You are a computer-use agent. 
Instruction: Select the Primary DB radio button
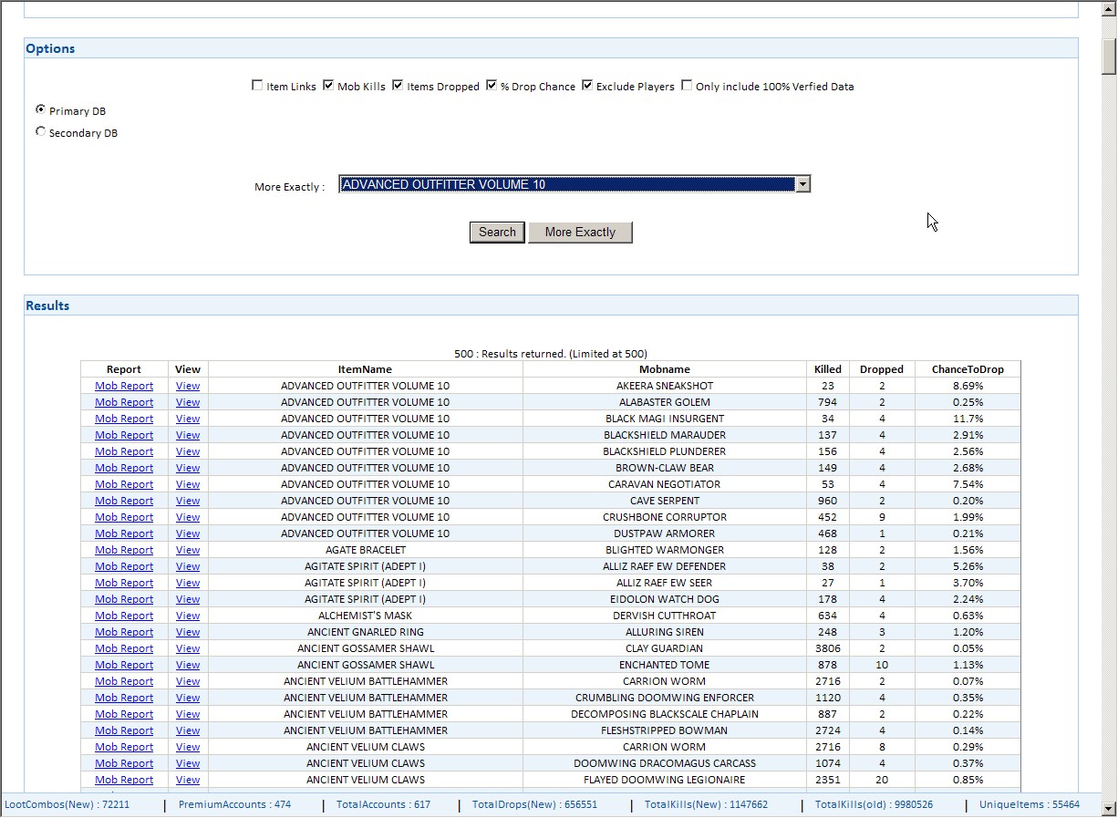tap(40, 109)
